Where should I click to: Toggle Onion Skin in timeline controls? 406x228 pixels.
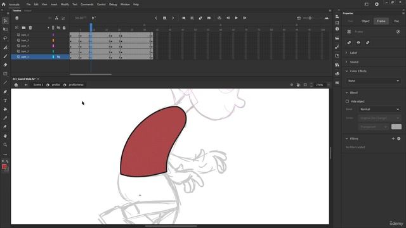tap(183, 18)
